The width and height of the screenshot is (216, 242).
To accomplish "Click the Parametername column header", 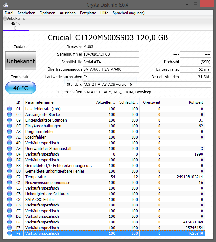I will click(59, 102).
